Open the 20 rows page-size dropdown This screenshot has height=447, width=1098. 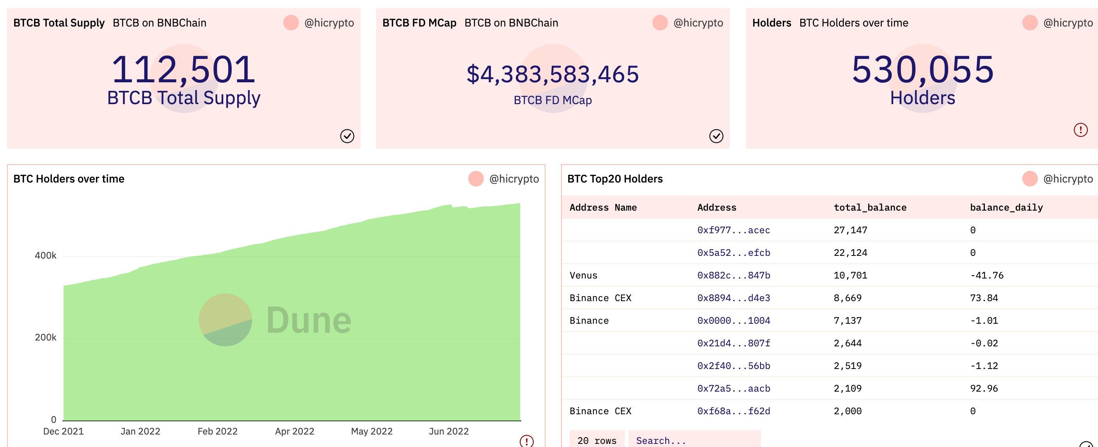tap(596, 440)
